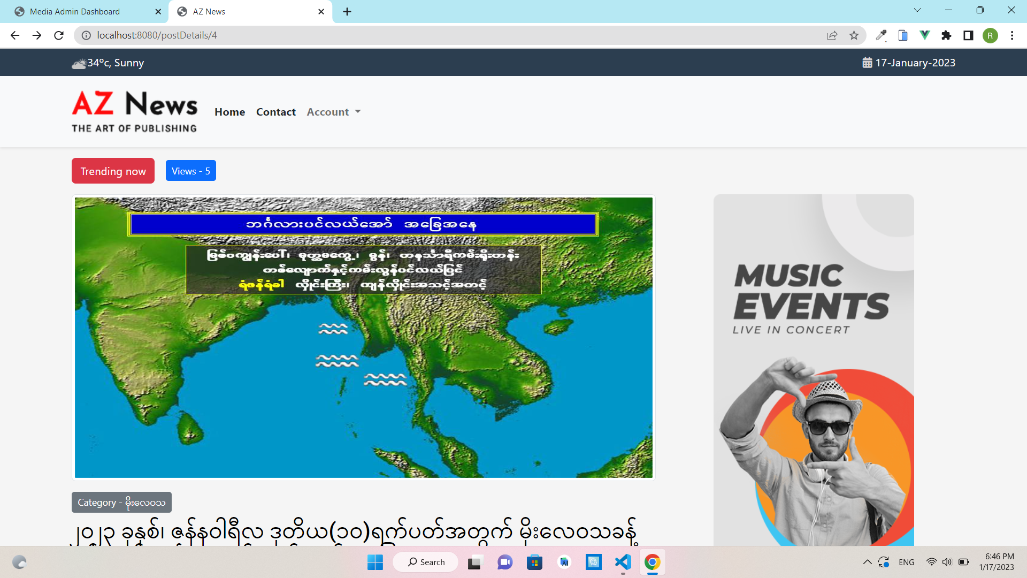Open Google Chrome taskbar icon
Viewport: 1027px width, 578px height.
[652, 562]
